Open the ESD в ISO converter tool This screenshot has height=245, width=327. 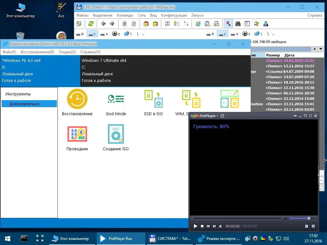pos(154,102)
